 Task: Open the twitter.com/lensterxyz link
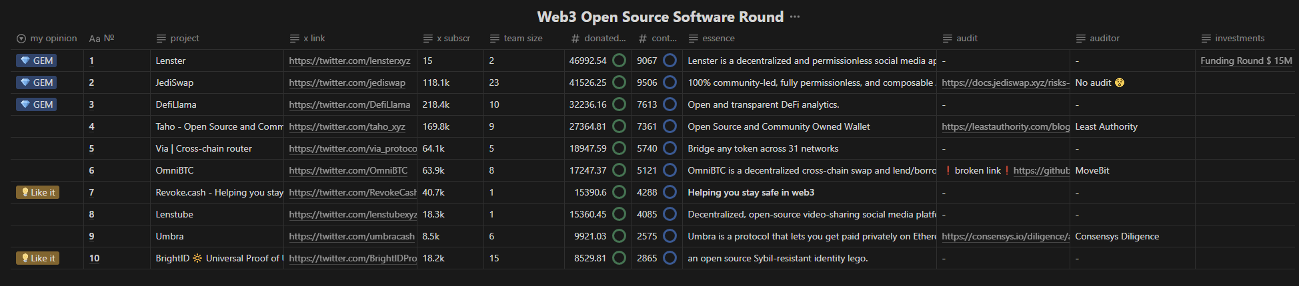coord(349,61)
